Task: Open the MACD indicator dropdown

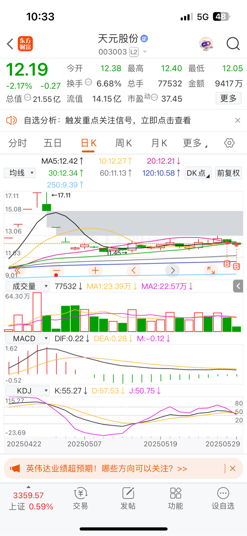Action: click(x=27, y=338)
